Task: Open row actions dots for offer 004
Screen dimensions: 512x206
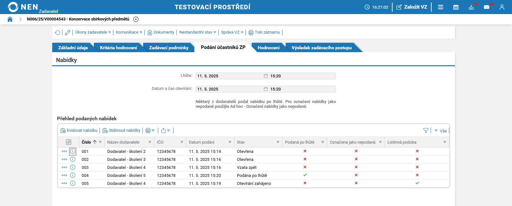Action: point(64,175)
